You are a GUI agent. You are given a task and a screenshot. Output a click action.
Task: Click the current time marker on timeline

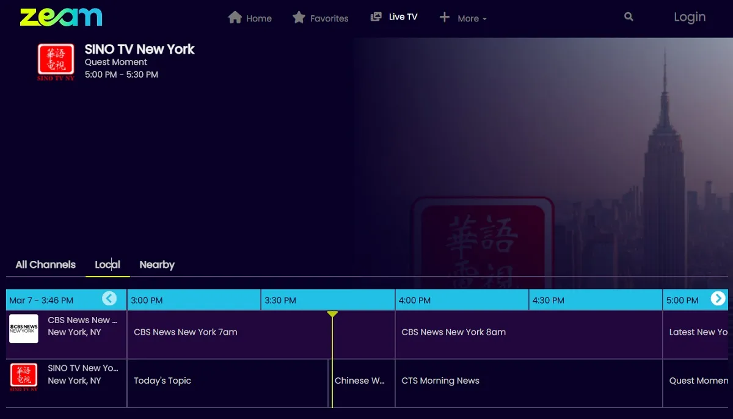coord(332,314)
